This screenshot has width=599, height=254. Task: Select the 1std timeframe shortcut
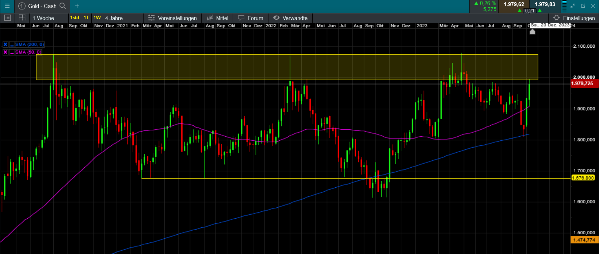(75, 18)
